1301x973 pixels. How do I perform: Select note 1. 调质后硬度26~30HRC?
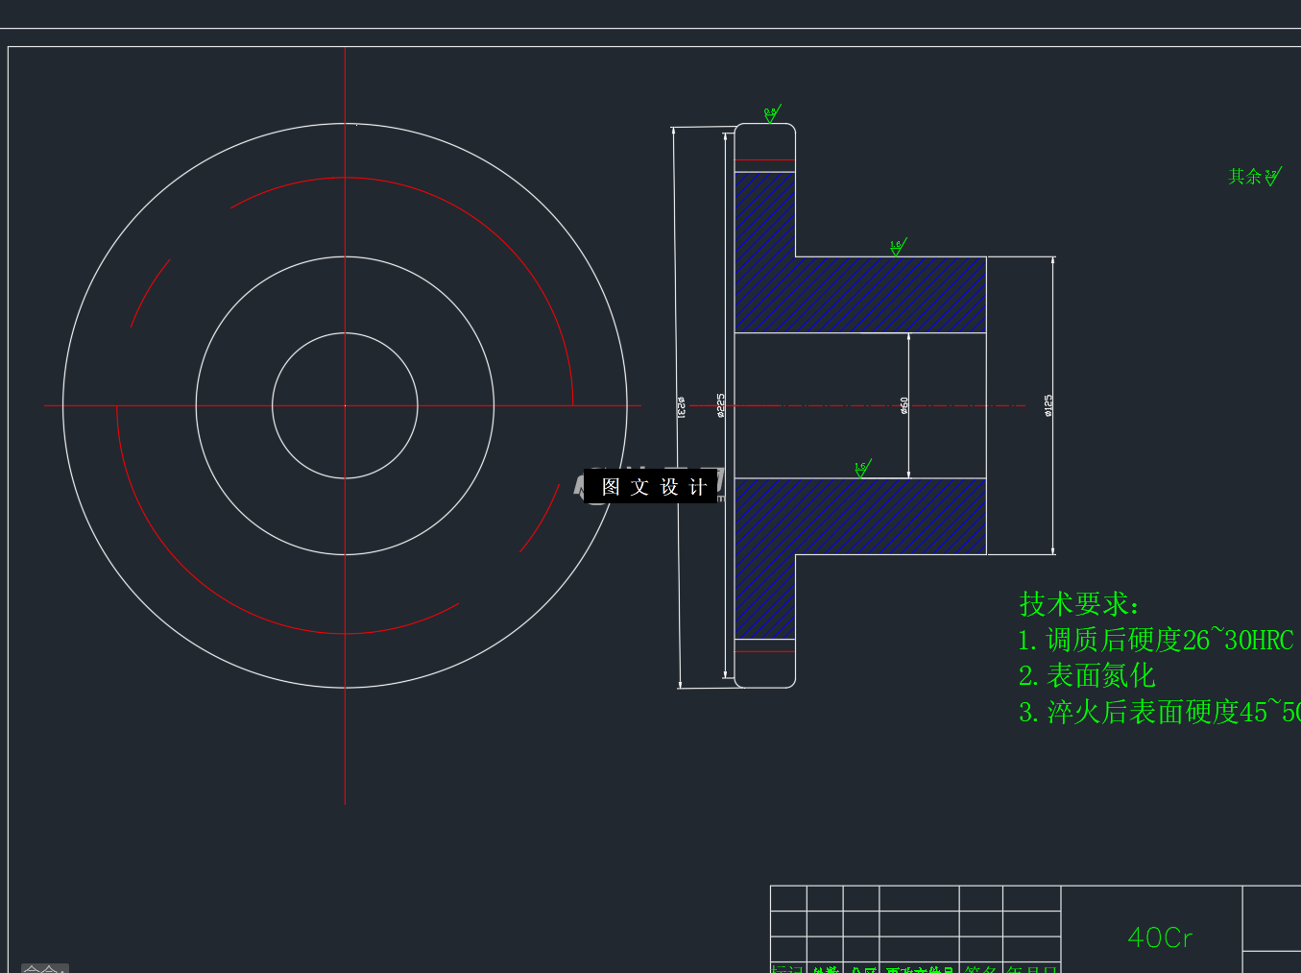1156,639
